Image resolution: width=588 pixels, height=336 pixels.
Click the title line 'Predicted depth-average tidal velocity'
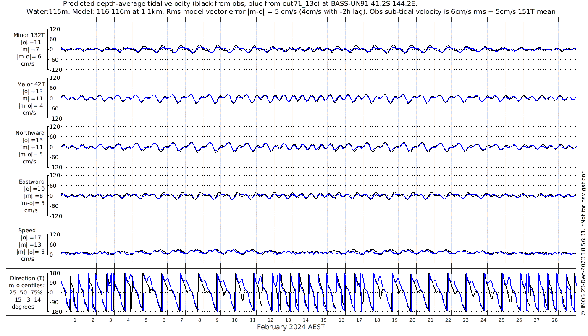click(240, 4)
